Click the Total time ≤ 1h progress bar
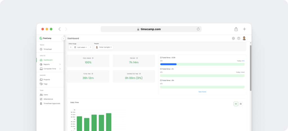Screen dimensions: 288x131 (x=202, y=76)
